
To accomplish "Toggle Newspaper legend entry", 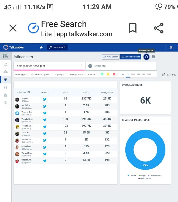I will [145, 179].
